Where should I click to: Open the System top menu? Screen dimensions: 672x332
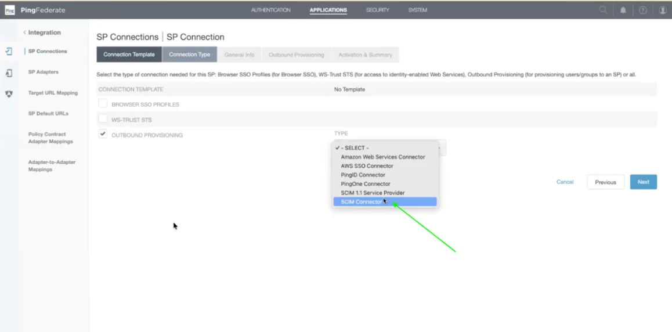click(417, 10)
